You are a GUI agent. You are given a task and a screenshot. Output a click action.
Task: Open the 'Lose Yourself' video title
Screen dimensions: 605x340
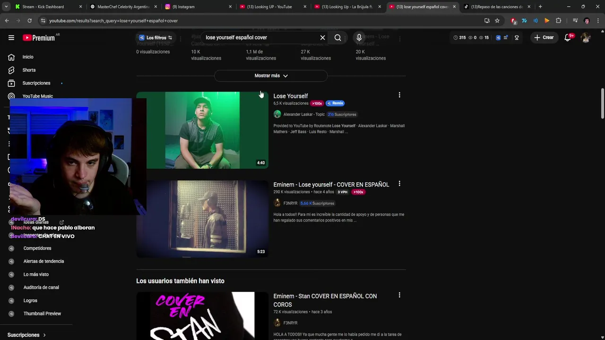pyautogui.click(x=290, y=96)
